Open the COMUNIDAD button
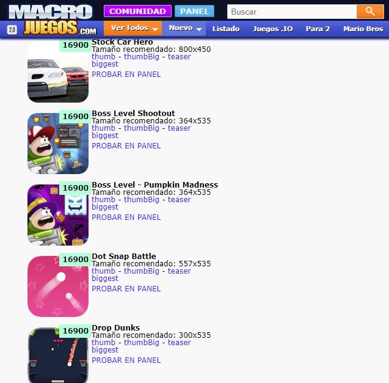The image size is (389, 383). [137, 11]
